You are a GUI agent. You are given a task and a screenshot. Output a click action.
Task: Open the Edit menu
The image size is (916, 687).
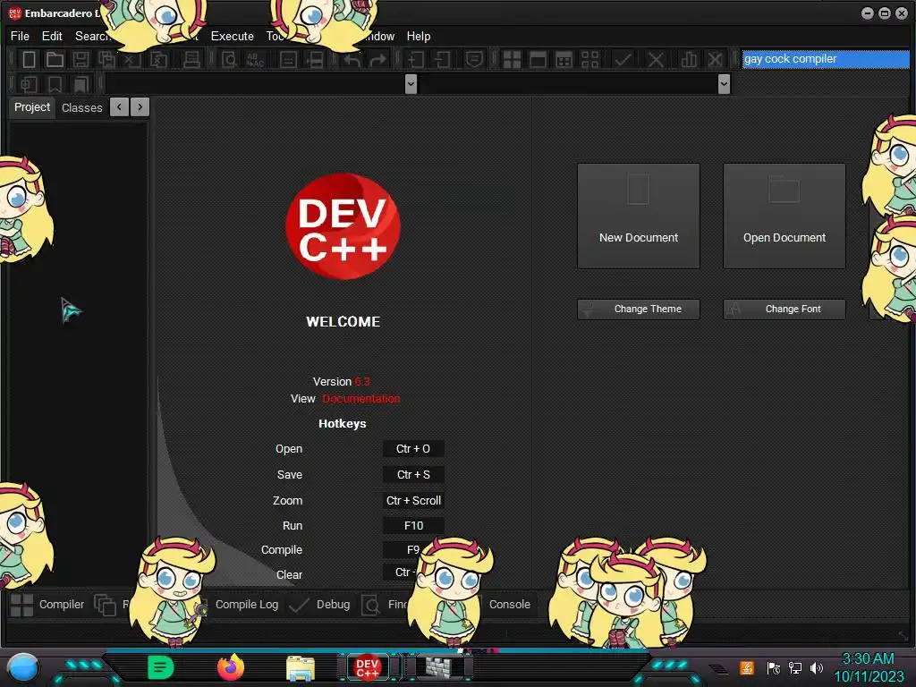pos(52,36)
